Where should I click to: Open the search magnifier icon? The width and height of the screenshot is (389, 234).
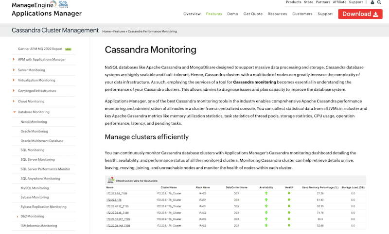pos(379,2)
